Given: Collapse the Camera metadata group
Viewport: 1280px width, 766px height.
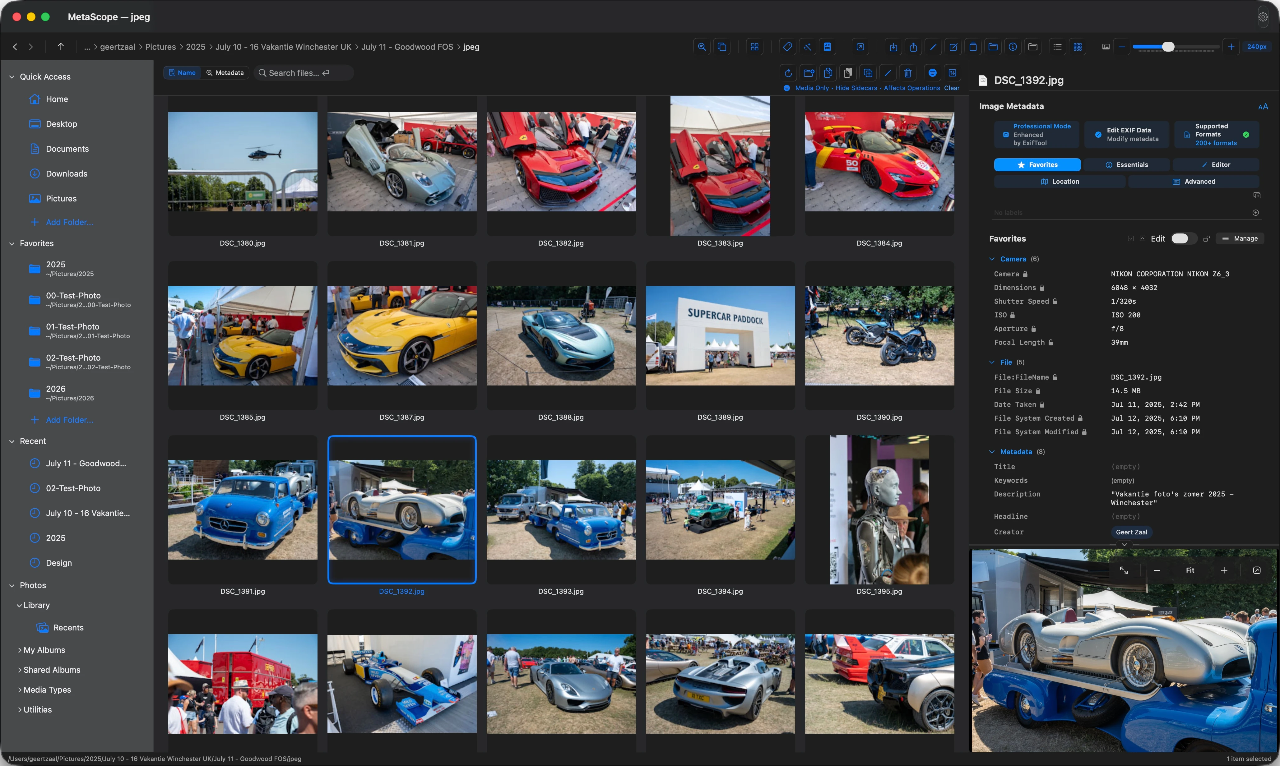Looking at the screenshot, I should coord(992,259).
